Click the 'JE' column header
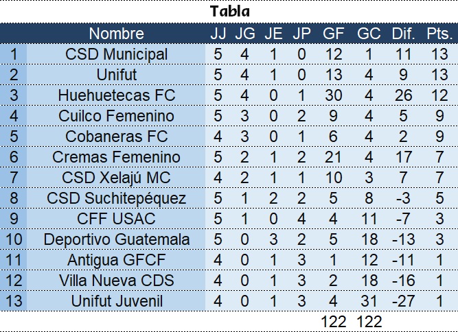This screenshot has height=332, width=458. click(x=273, y=34)
